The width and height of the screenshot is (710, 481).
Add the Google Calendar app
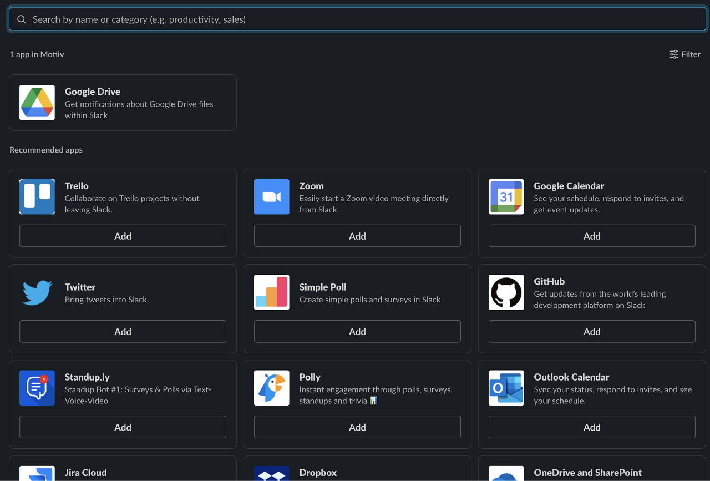592,236
